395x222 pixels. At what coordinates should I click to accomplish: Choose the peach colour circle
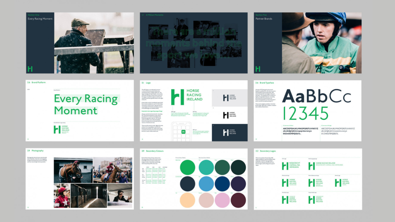pyautogui.click(x=188, y=200)
